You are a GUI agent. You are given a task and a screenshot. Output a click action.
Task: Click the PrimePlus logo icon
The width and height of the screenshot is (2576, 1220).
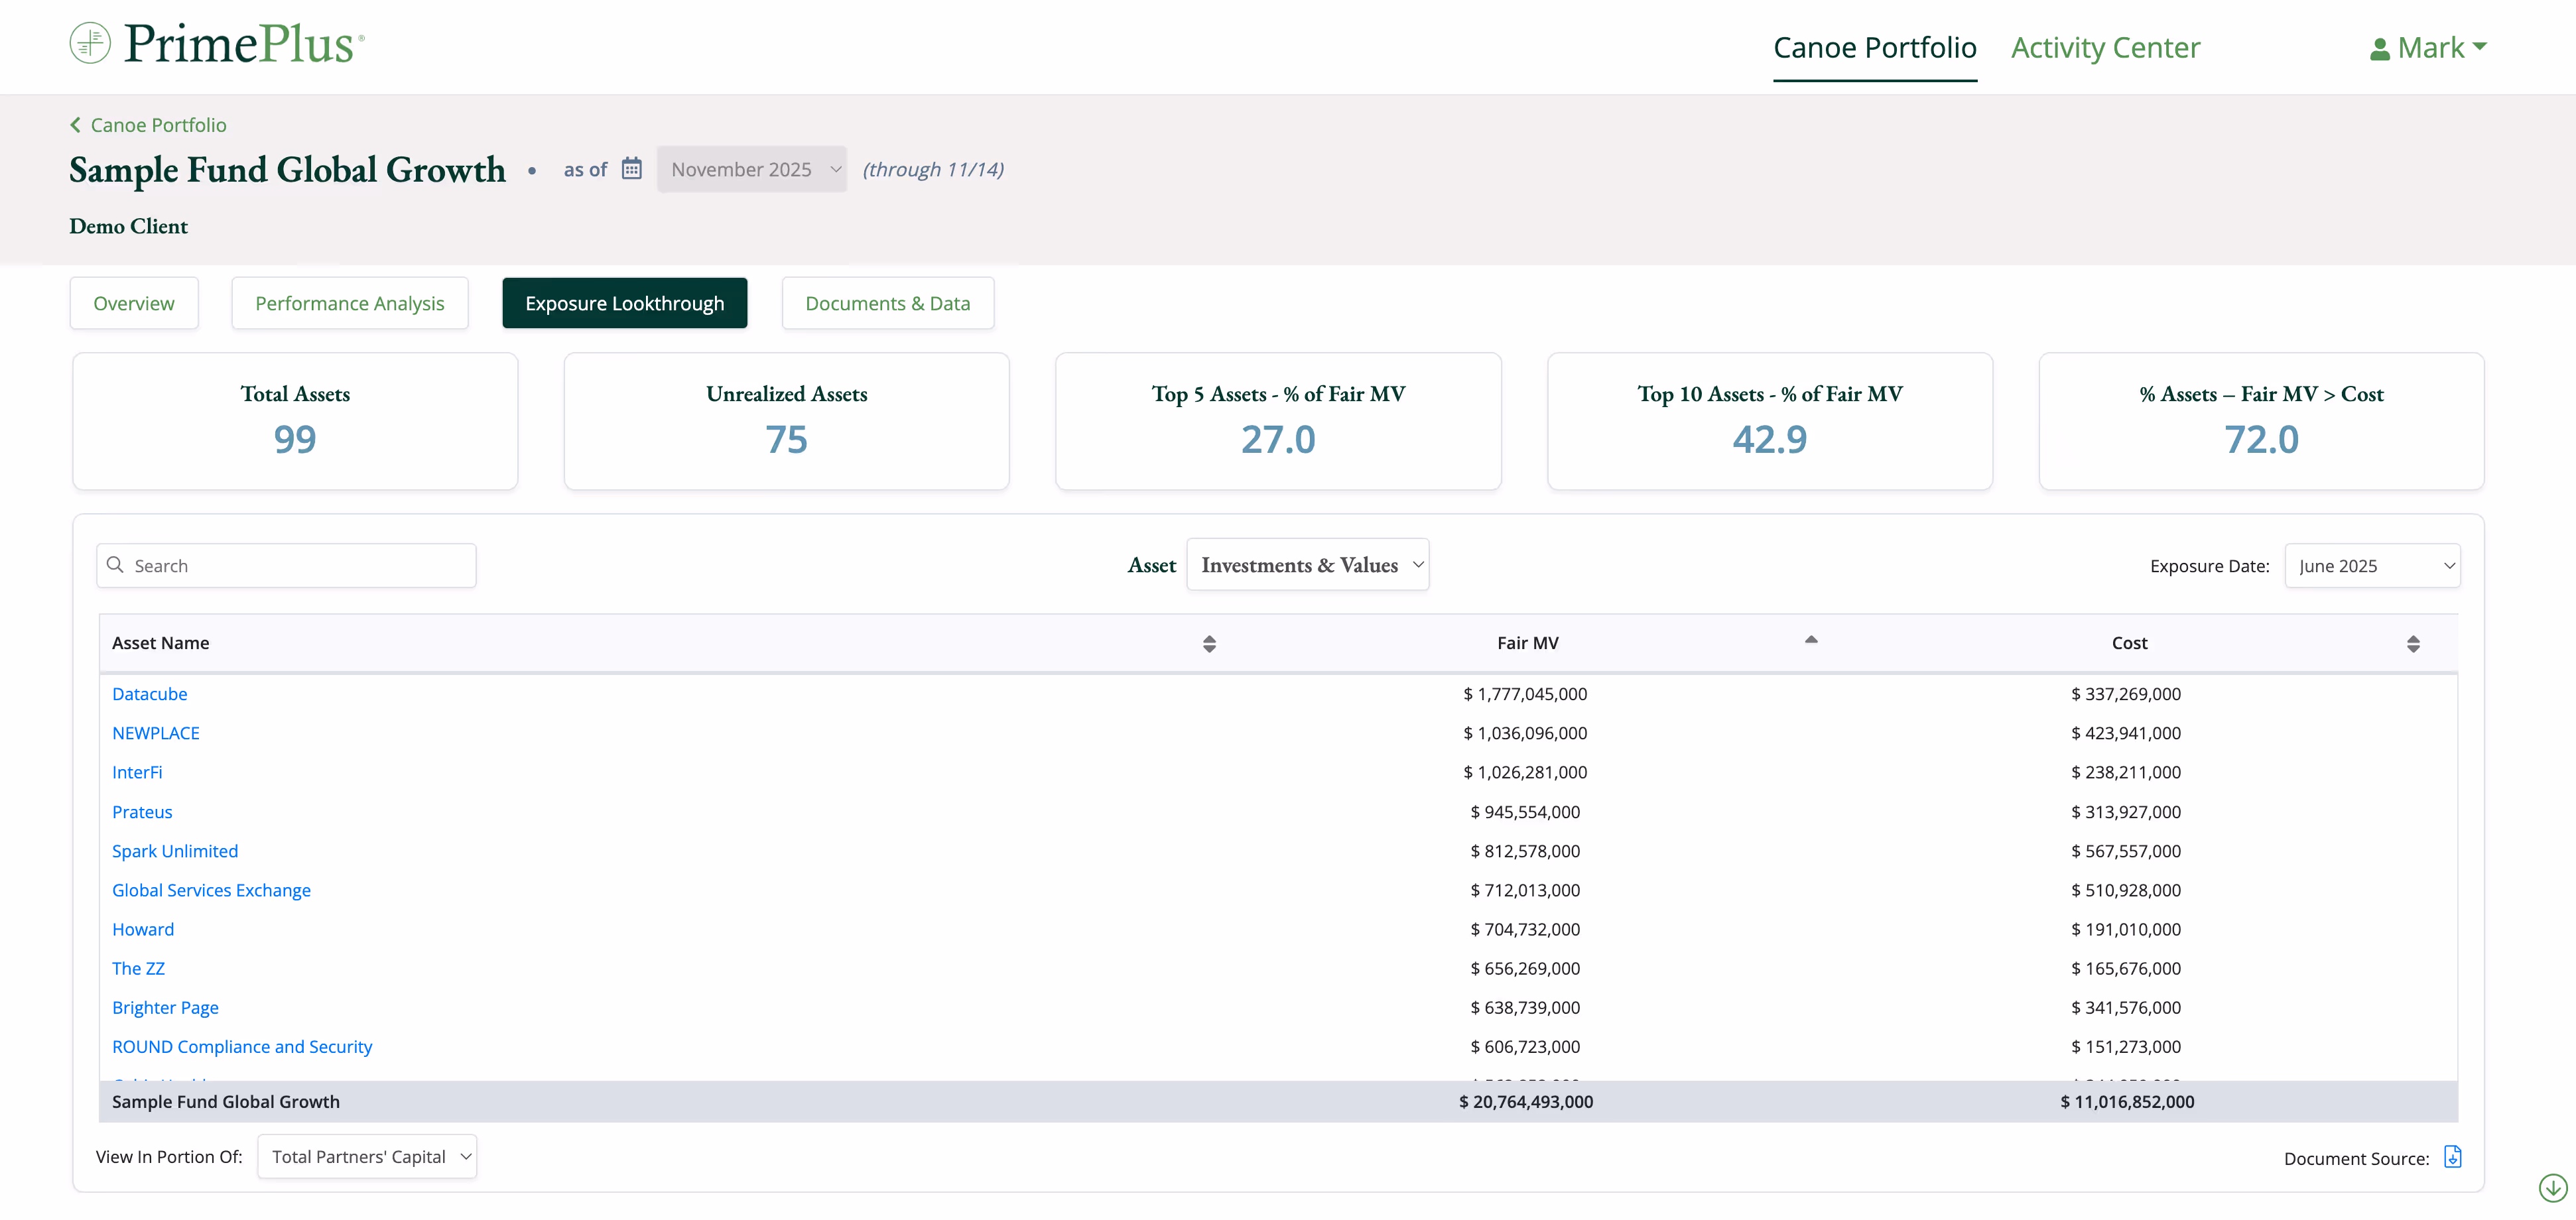pyautogui.click(x=90, y=43)
